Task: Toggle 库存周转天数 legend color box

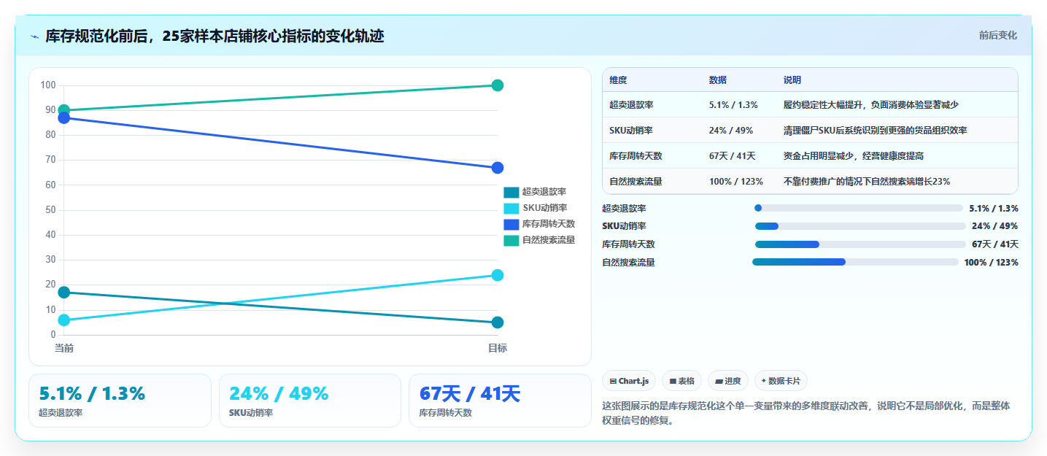Action: tap(511, 225)
